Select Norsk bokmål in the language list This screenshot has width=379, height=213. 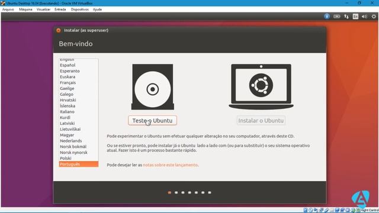(79, 147)
